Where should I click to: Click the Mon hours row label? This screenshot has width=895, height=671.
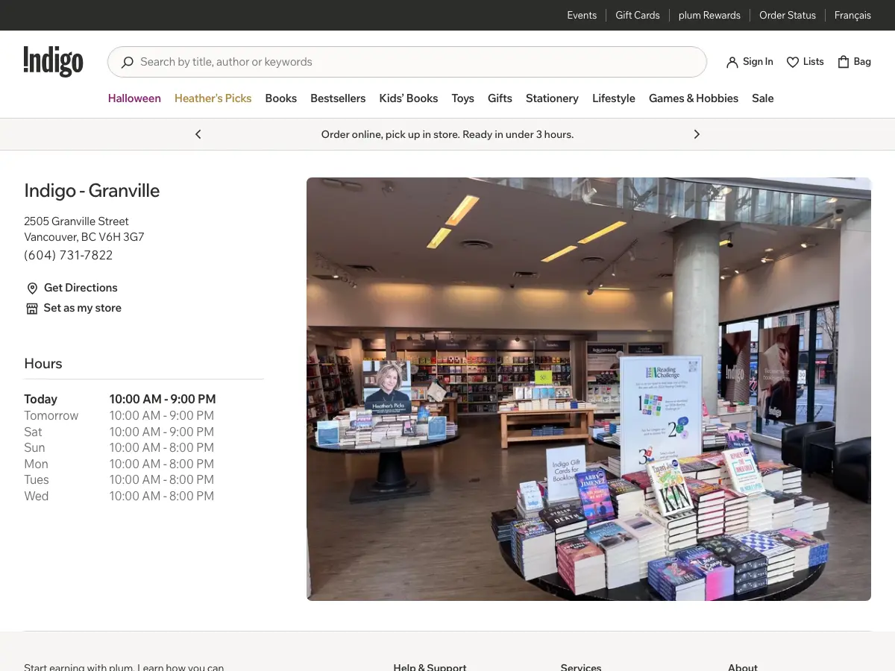[x=36, y=464]
